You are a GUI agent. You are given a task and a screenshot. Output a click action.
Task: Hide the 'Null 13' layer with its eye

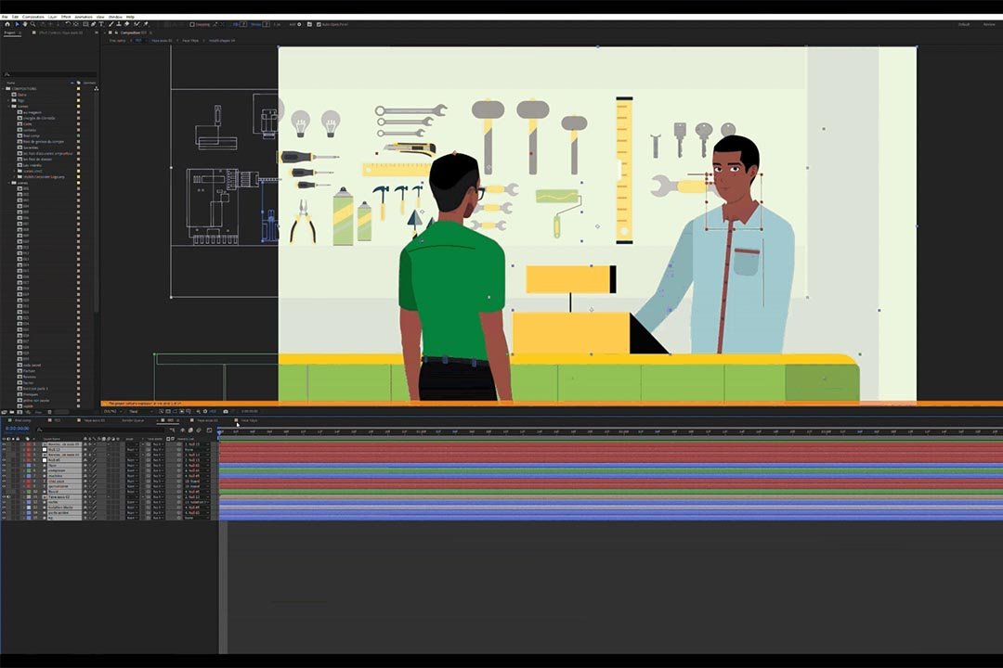(x=4, y=449)
